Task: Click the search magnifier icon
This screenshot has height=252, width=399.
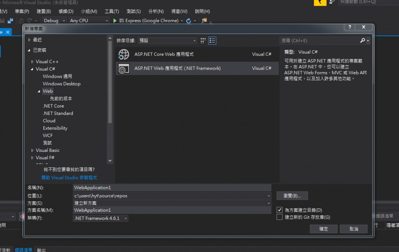Action: (x=363, y=41)
